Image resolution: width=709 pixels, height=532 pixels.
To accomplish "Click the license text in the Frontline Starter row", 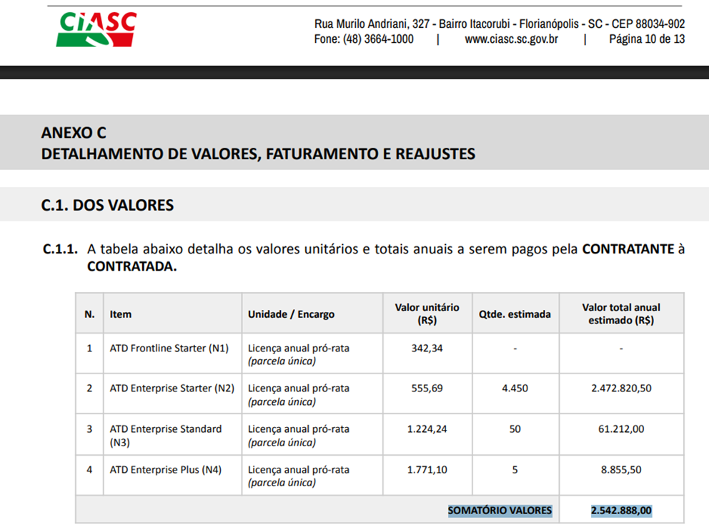I will coord(299,354).
